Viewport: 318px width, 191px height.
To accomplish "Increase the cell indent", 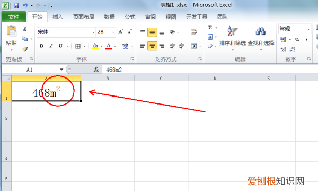I will (182, 46).
